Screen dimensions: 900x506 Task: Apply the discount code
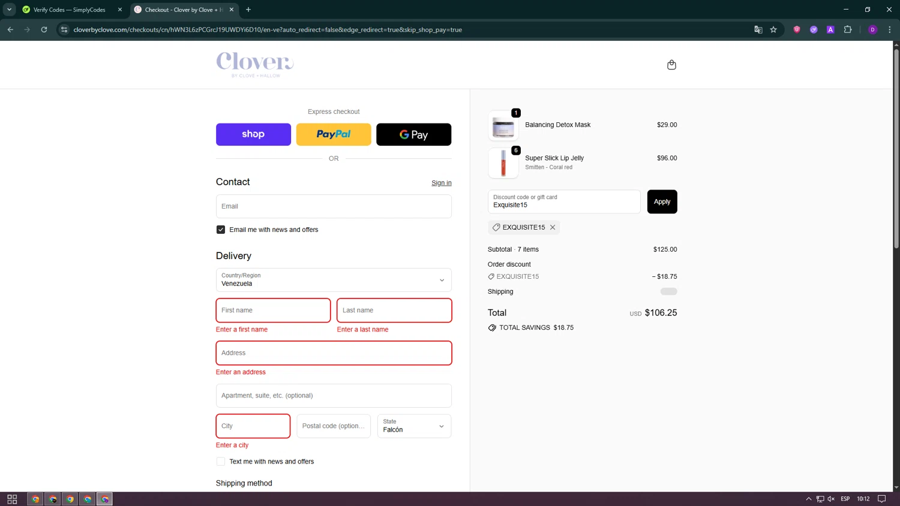click(662, 201)
